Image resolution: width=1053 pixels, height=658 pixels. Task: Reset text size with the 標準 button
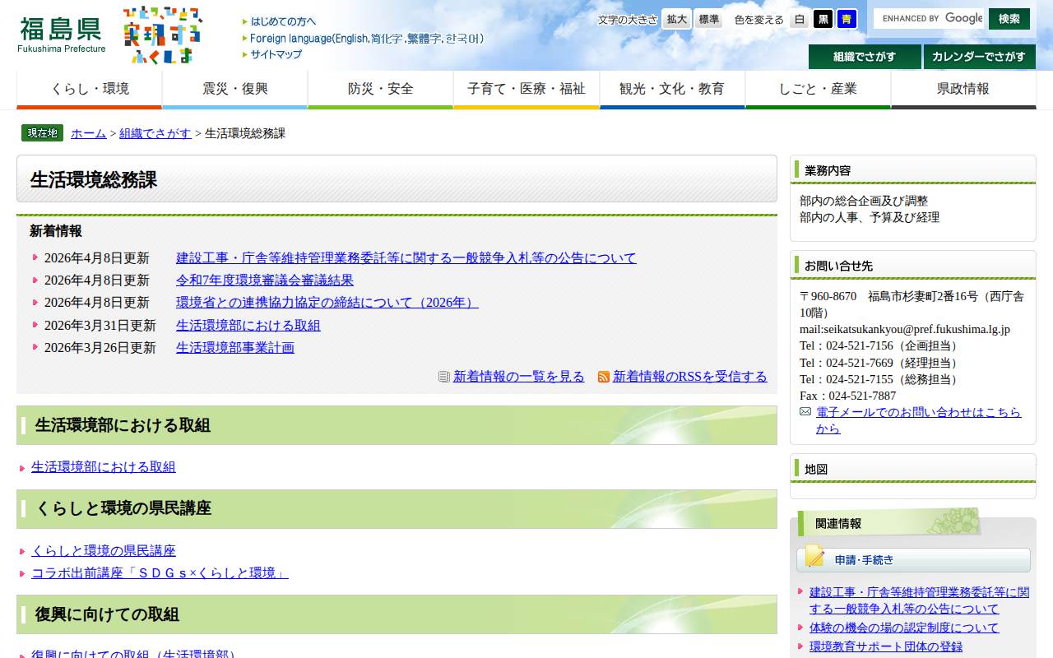point(707,19)
